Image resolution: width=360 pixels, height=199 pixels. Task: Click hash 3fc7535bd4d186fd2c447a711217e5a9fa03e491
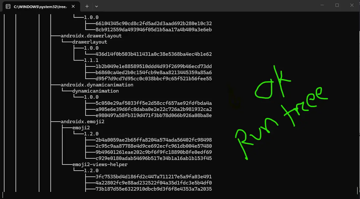[154, 177]
